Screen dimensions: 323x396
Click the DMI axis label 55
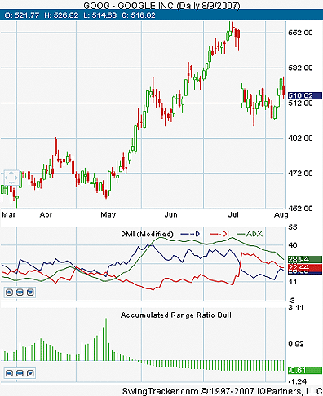293,227
